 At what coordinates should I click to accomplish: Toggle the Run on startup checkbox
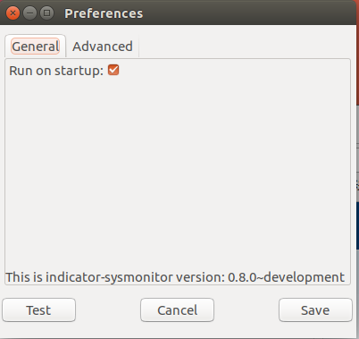(x=113, y=70)
